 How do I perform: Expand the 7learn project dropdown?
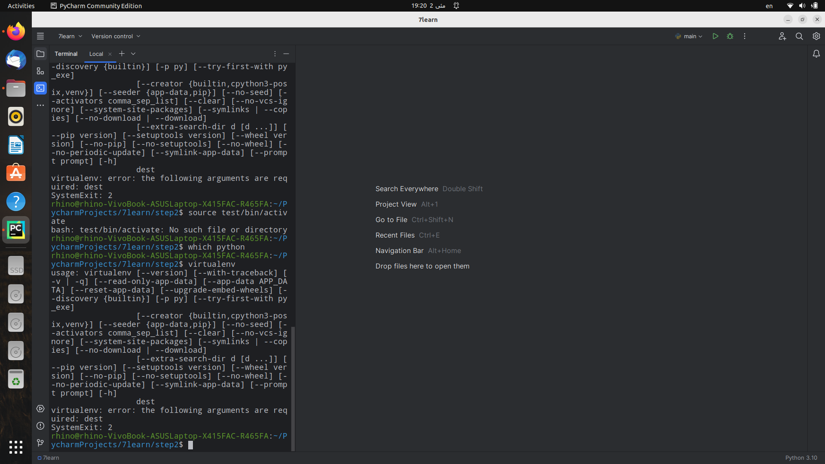click(x=70, y=36)
